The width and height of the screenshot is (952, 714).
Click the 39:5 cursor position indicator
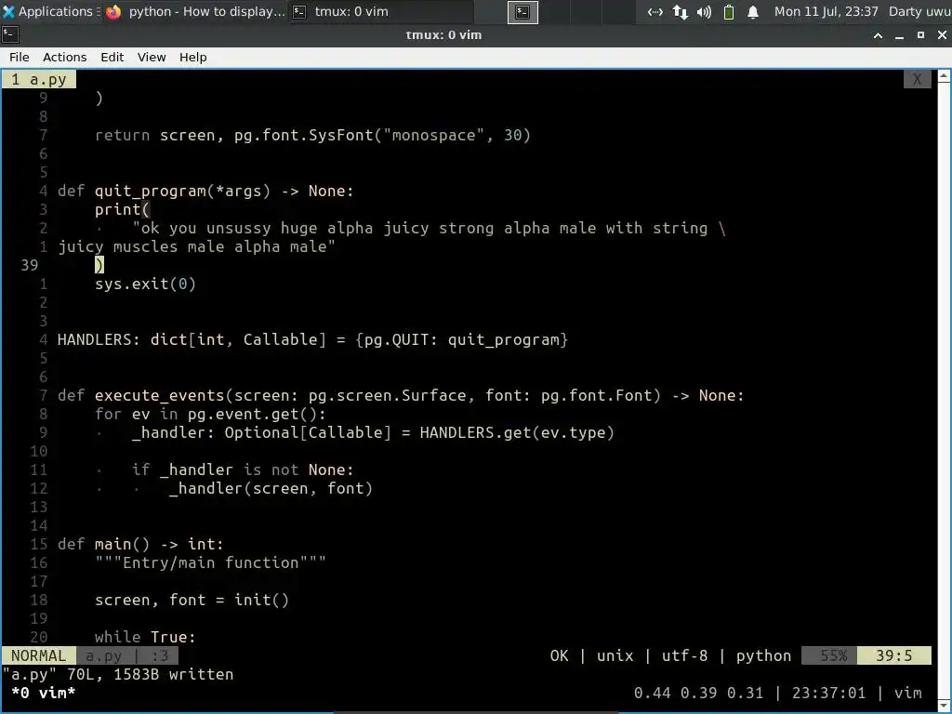coord(893,655)
